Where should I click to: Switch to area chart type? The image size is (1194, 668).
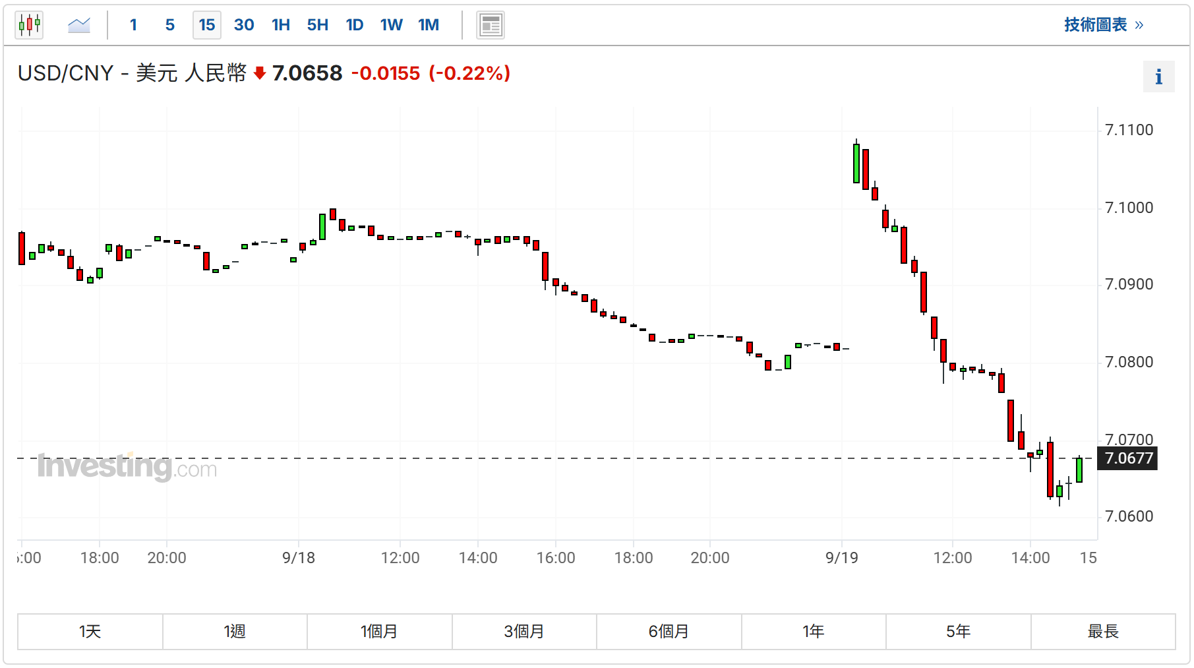coord(79,25)
